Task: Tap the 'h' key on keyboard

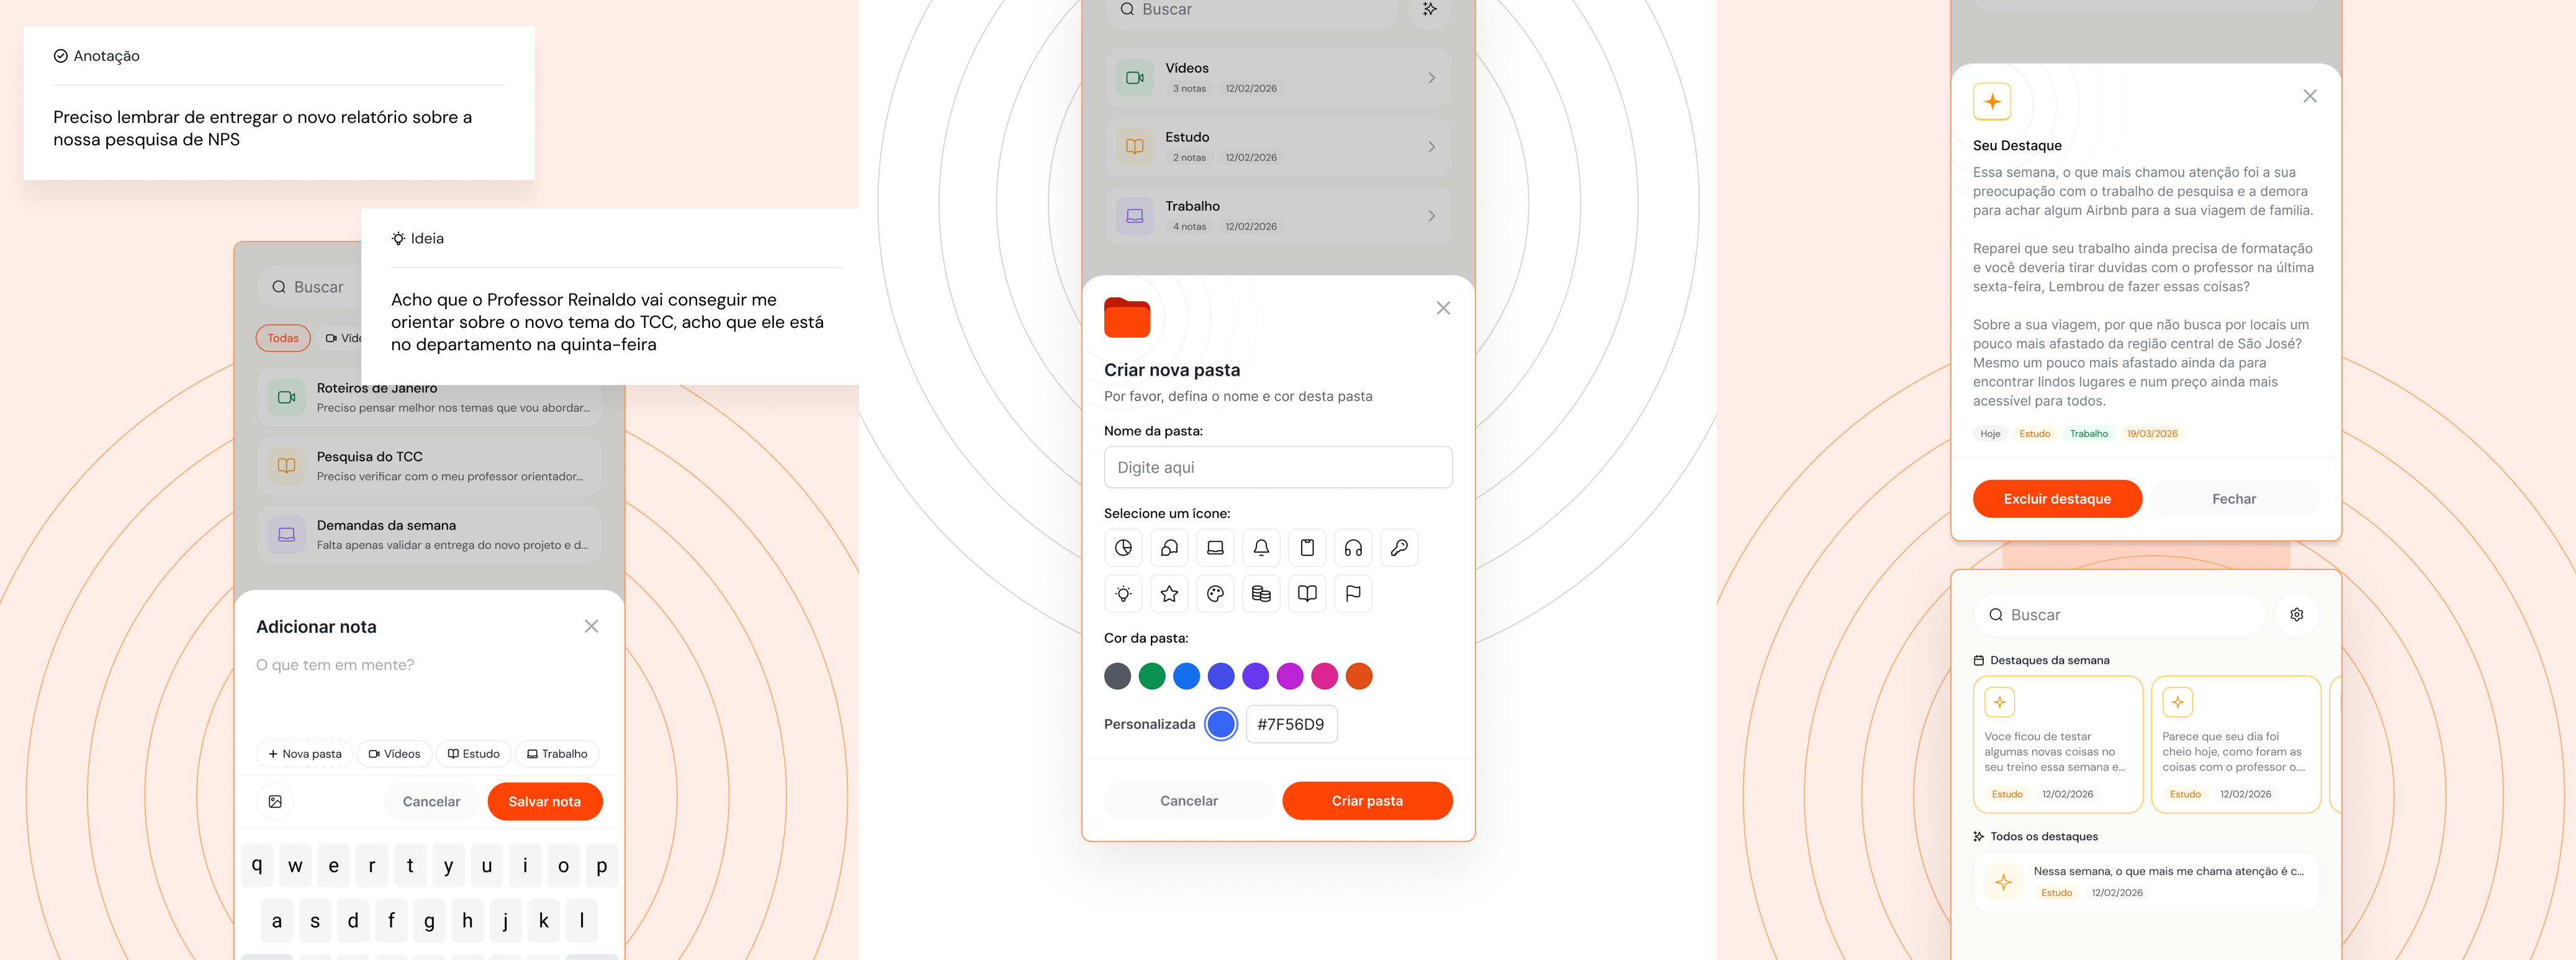Action: [x=467, y=921]
